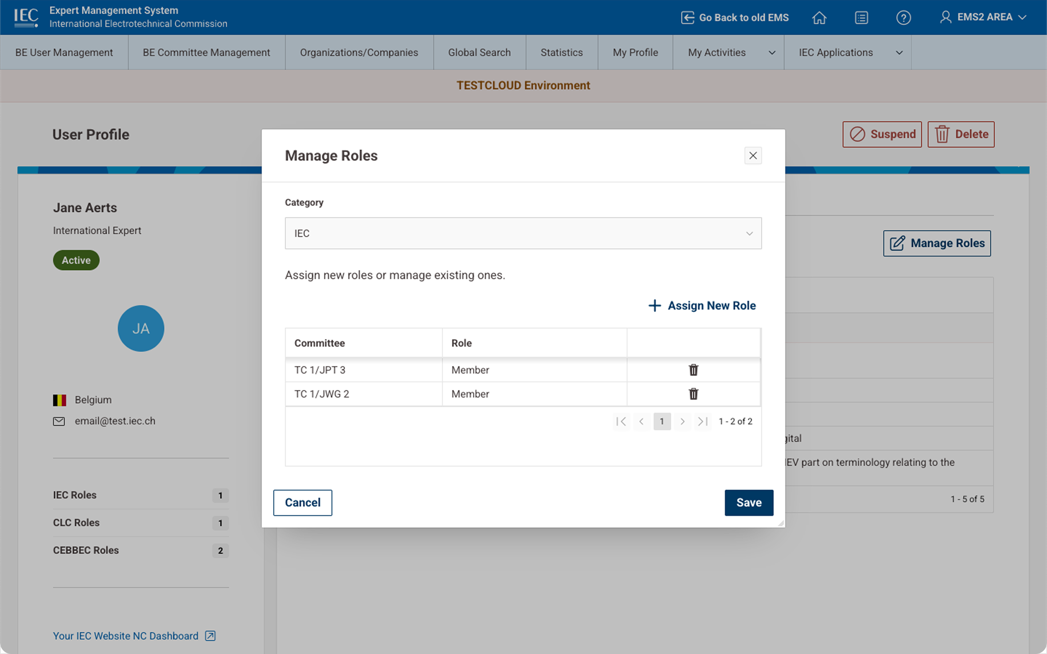Save the role changes
Viewport: 1047px width, 654px height.
[x=749, y=502]
